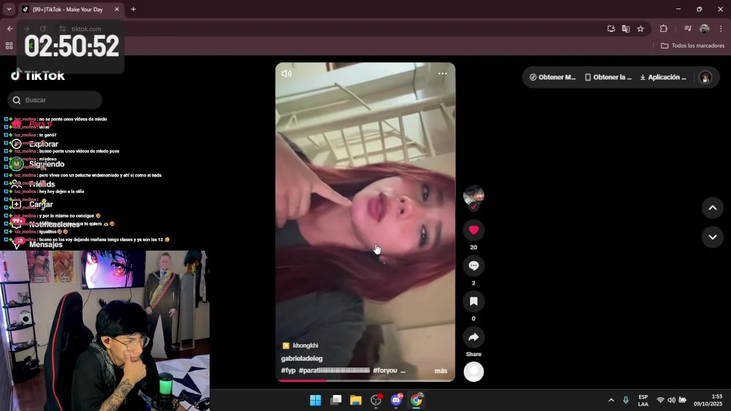Save video with bookmark icon
This screenshot has width=731, height=411.
click(473, 301)
